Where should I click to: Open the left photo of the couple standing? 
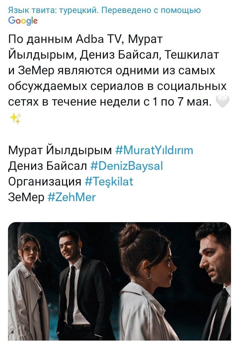pos(63,281)
